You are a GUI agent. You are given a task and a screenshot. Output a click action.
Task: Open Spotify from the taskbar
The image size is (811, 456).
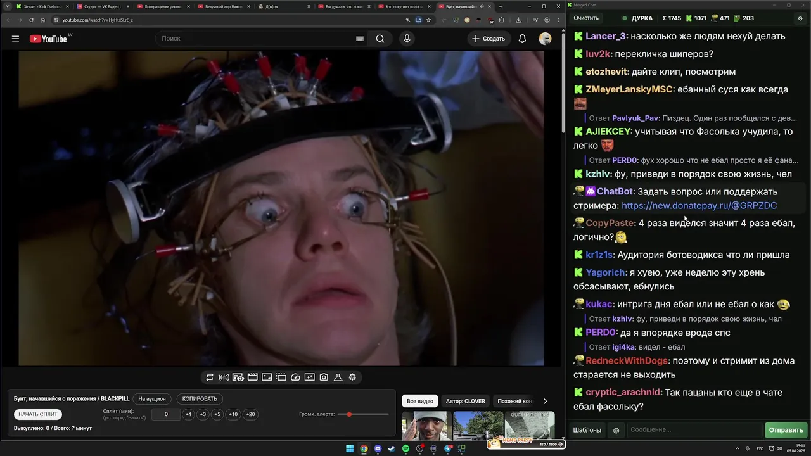pos(406,449)
